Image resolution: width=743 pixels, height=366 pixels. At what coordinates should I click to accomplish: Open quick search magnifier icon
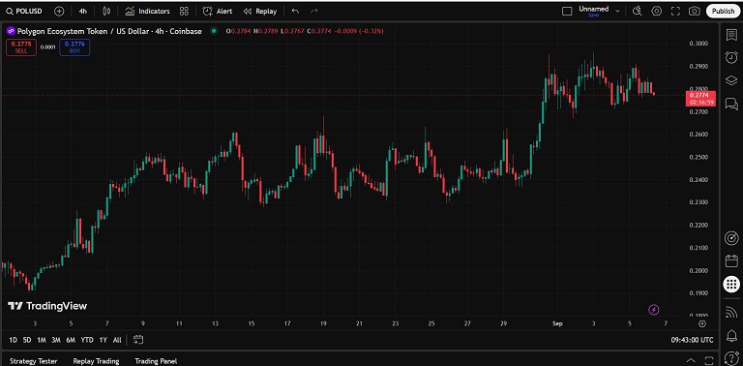638,11
